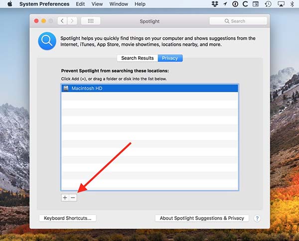299x241 pixels.
Task: Open the Edit menu
Action: [x=80, y=4]
